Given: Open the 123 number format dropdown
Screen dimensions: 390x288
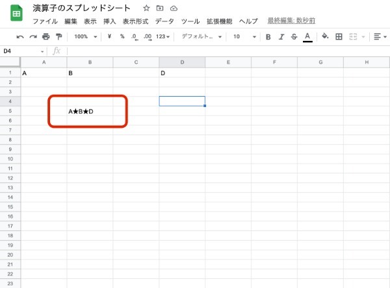Looking at the screenshot, I should tap(162, 37).
